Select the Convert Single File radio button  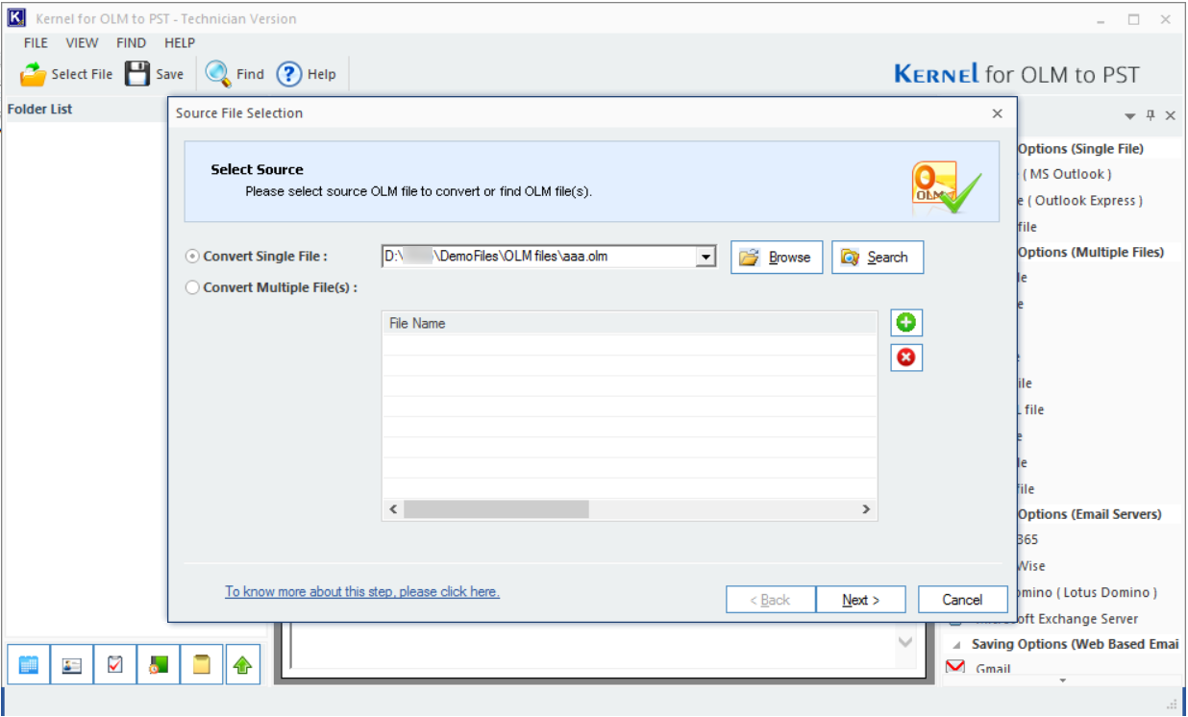click(x=192, y=257)
